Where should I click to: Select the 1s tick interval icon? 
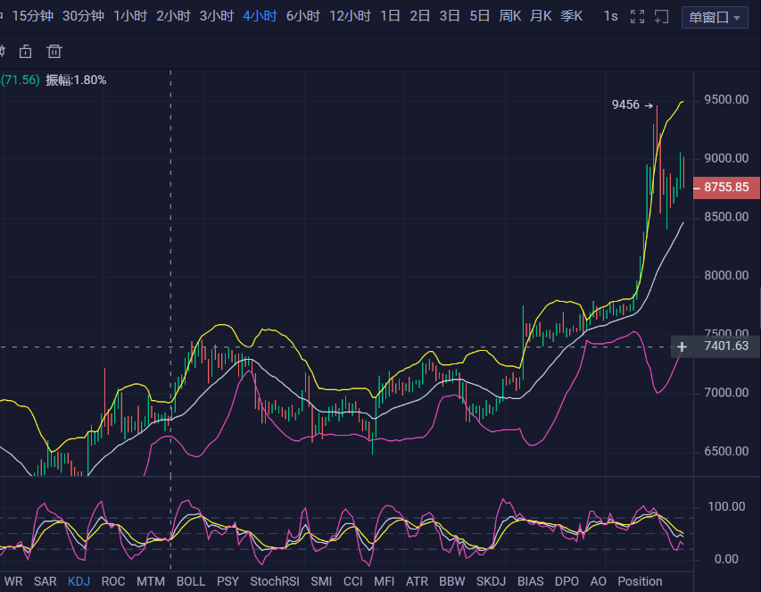[x=610, y=15]
